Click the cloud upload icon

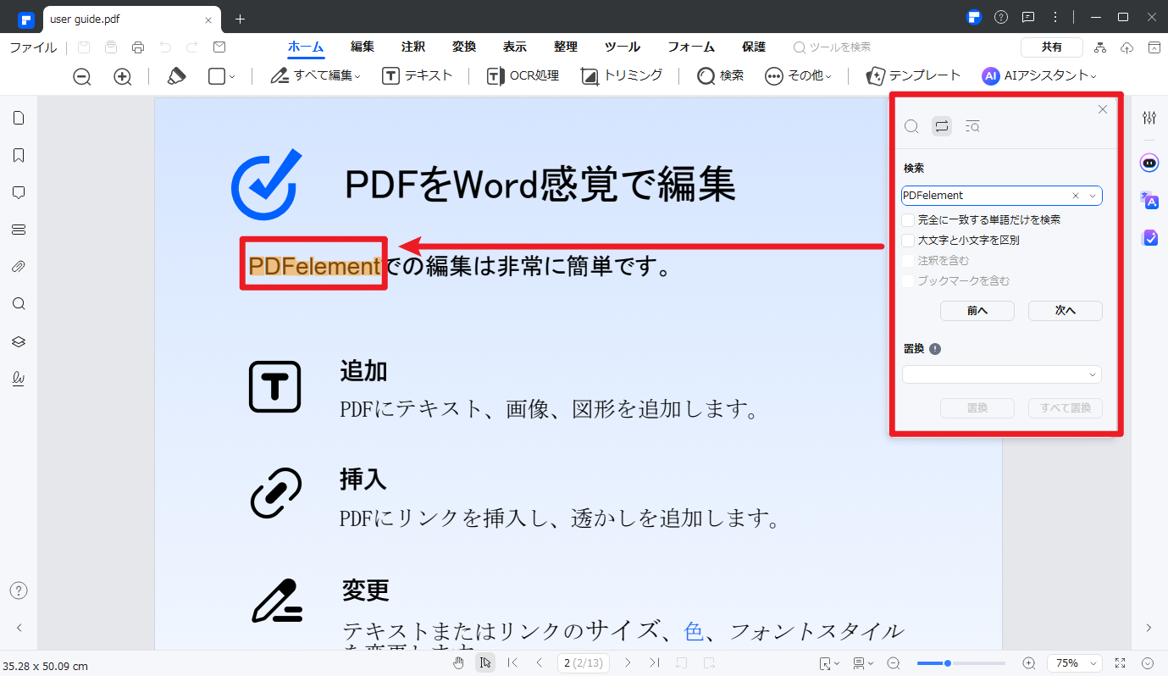click(1127, 47)
